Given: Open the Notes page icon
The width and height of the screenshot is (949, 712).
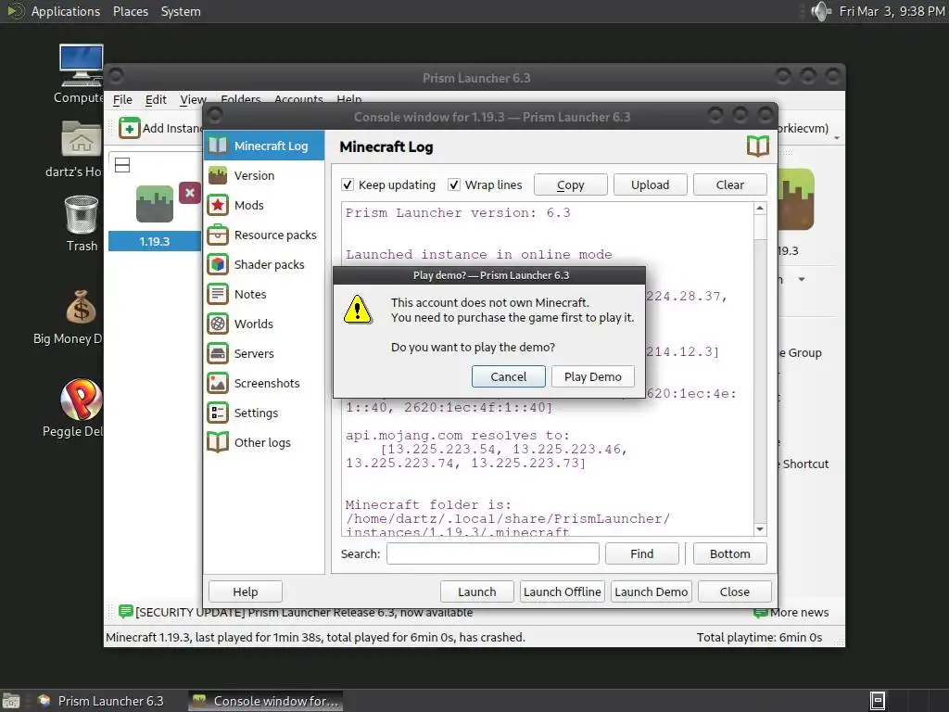Looking at the screenshot, I should [x=217, y=294].
